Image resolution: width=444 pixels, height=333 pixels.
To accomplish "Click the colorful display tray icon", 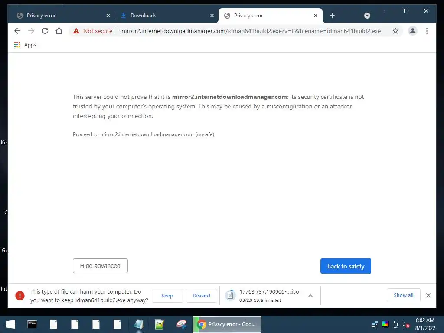I will [385, 324].
